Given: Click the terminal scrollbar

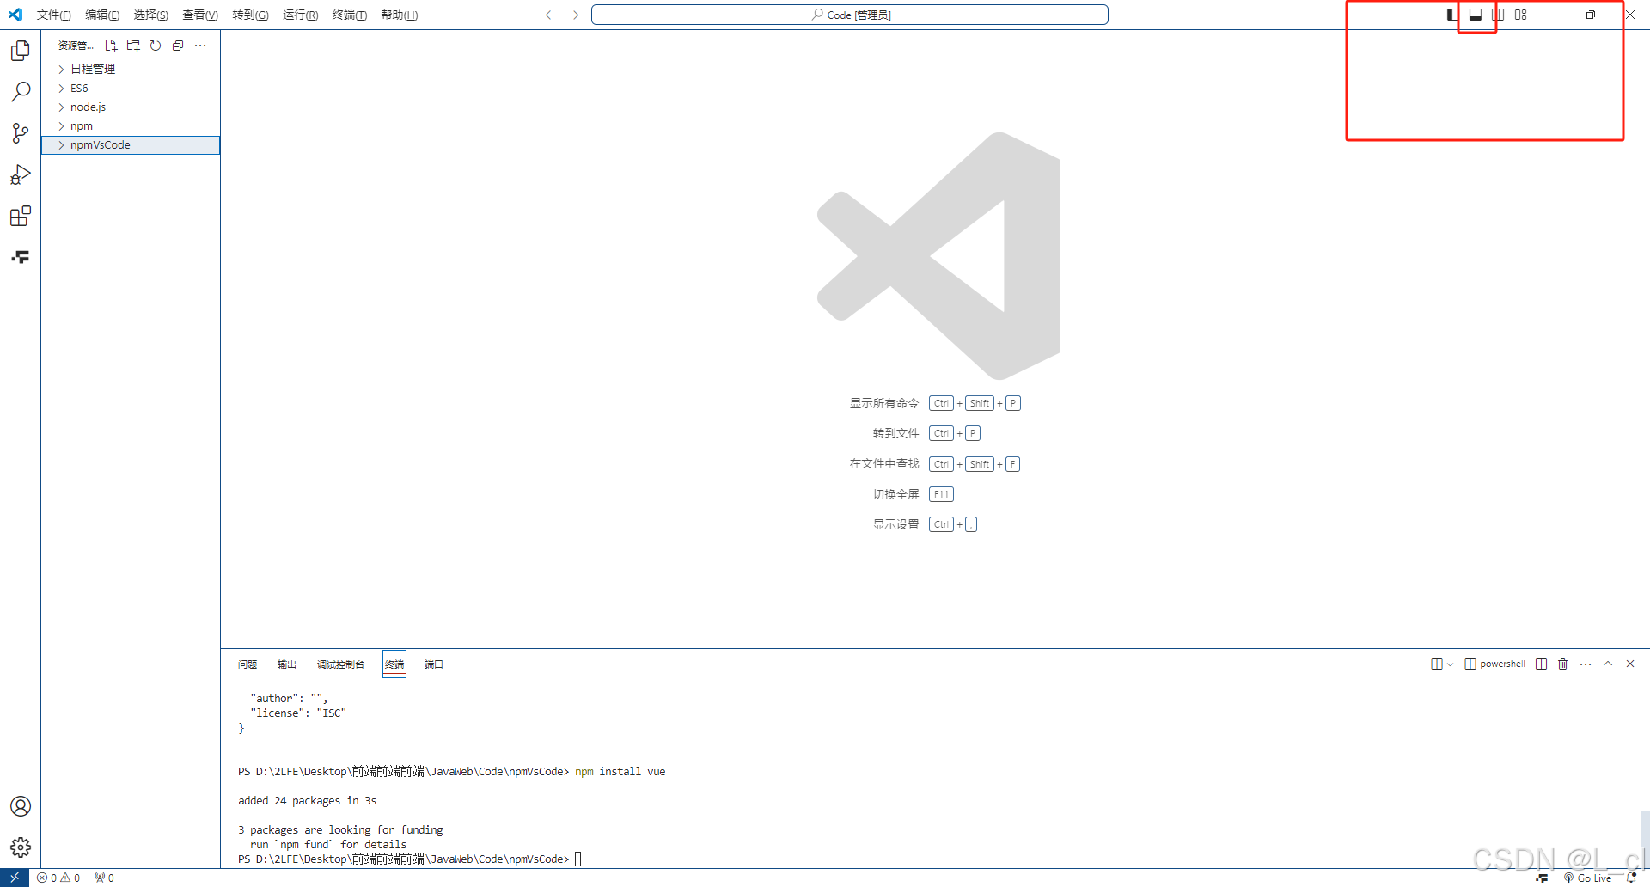Looking at the screenshot, I should coord(1645,838).
